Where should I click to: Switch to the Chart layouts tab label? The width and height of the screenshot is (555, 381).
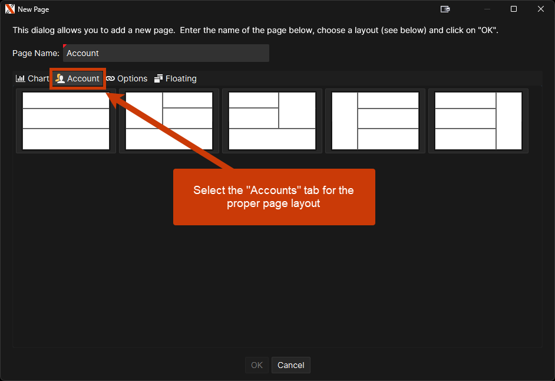tap(38, 78)
